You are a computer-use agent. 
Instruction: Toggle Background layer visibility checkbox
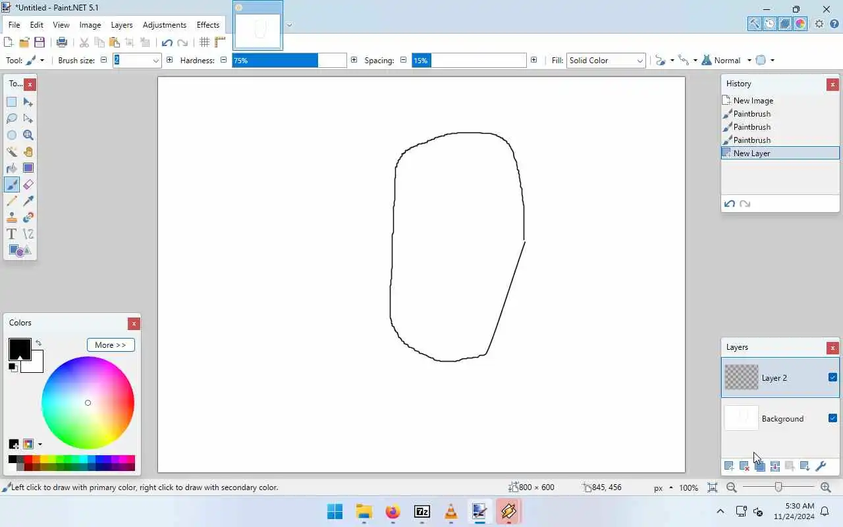832,418
